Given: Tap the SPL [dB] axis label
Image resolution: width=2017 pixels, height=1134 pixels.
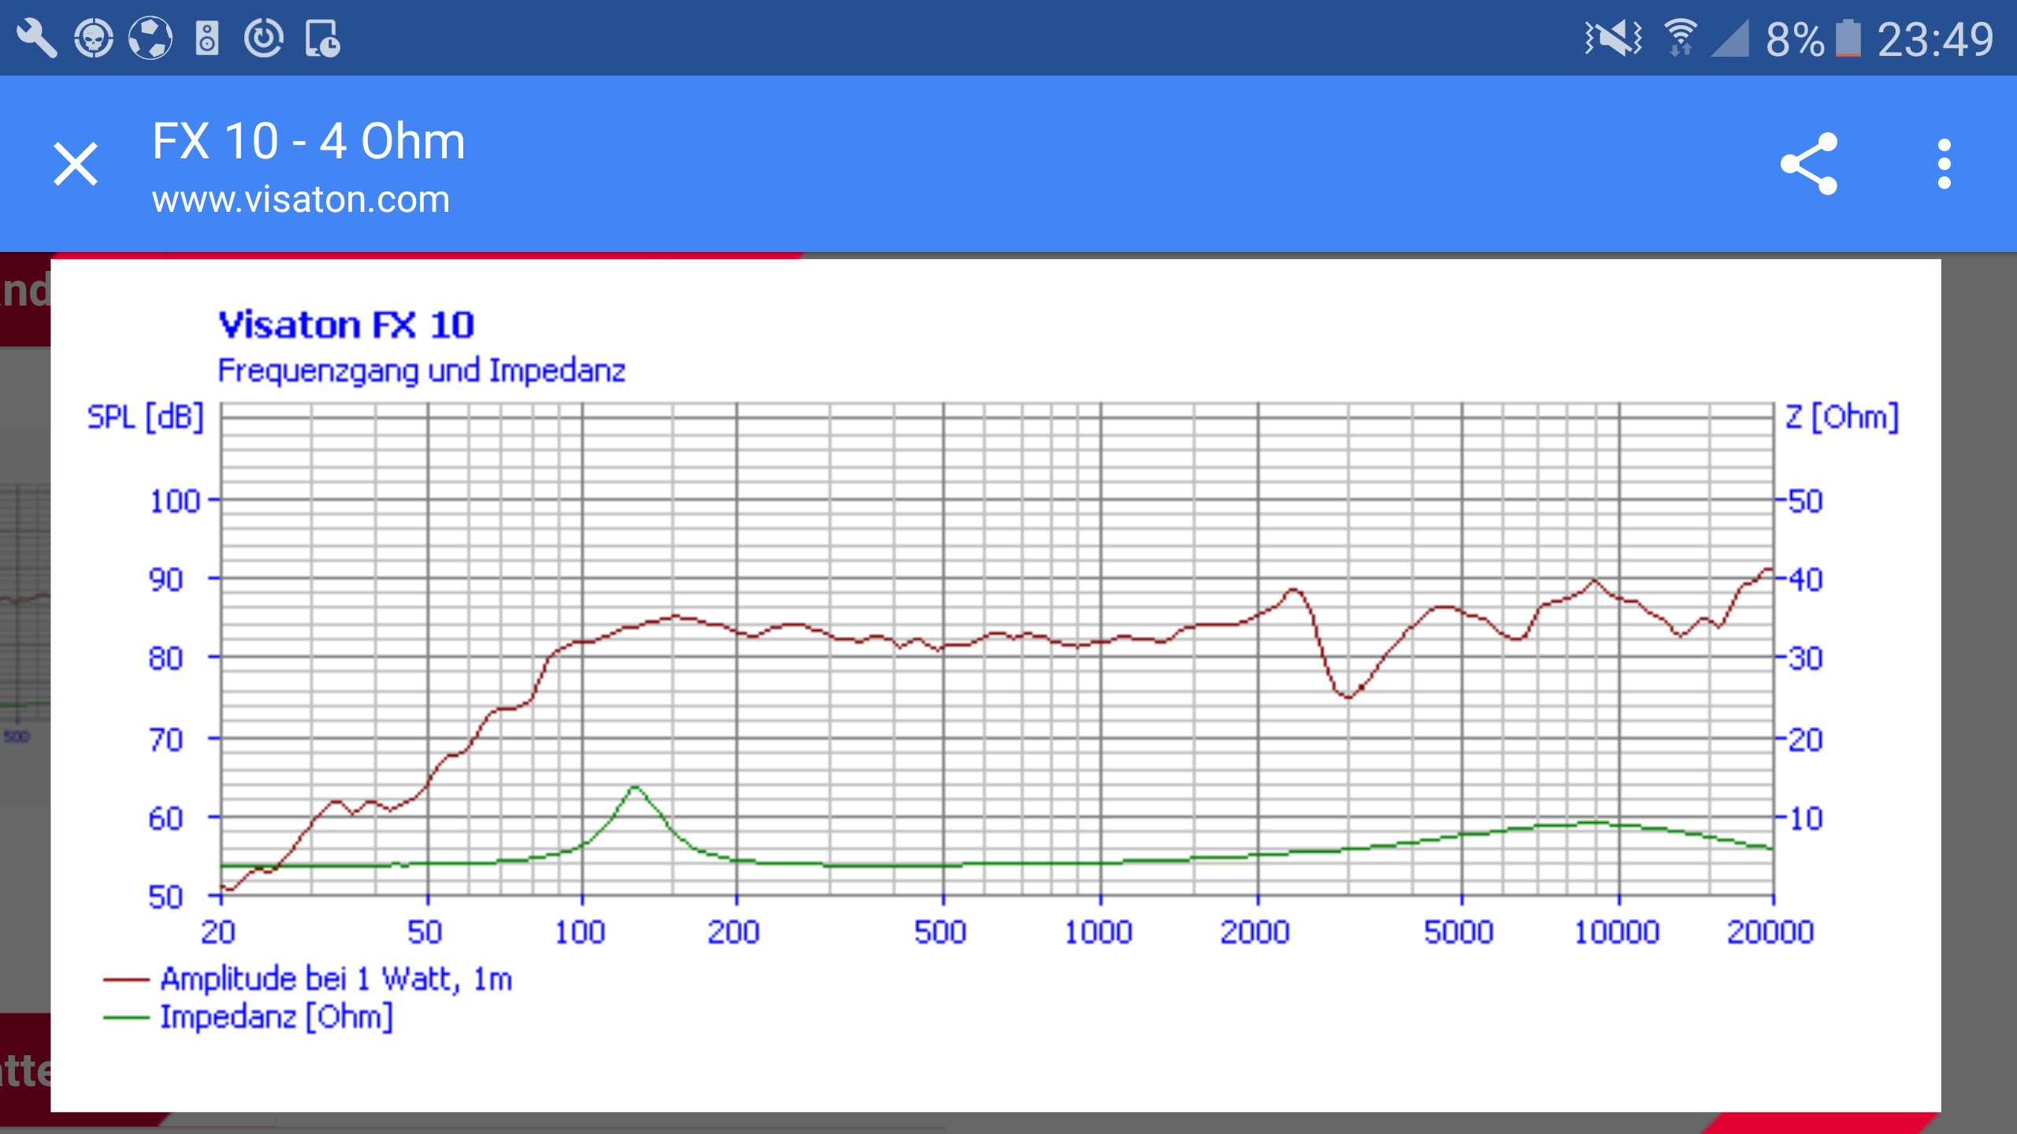Looking at the screenshot, I should 145,417.
